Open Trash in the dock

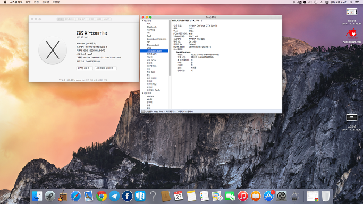tap(326, 196)
